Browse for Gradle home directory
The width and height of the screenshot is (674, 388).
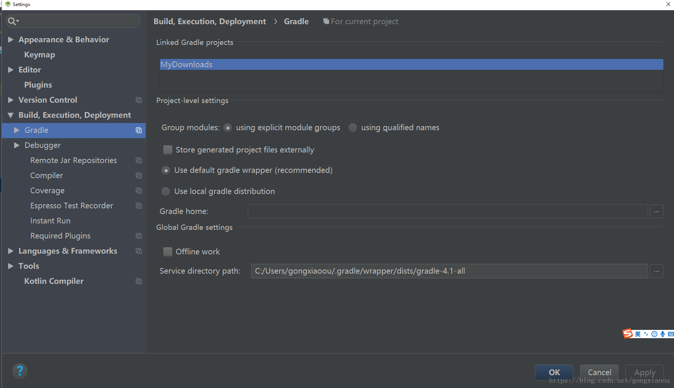(x=657, y=211)
